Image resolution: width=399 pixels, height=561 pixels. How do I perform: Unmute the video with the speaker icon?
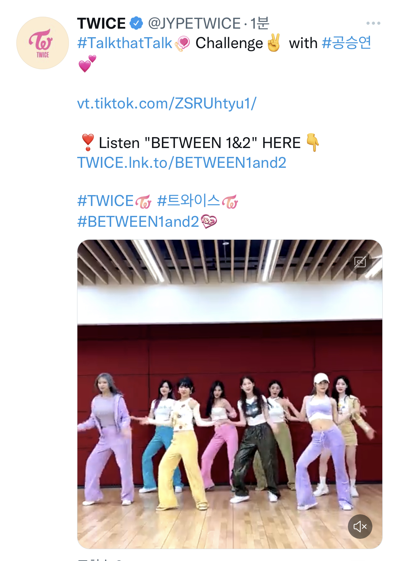tap(360, 526)
